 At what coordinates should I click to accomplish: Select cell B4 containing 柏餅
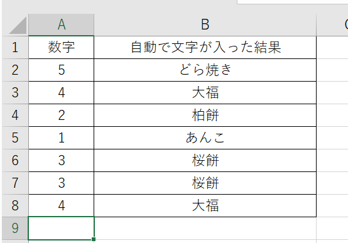tap(205, 115)
